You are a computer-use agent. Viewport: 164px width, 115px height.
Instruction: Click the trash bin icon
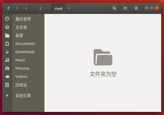7,85
